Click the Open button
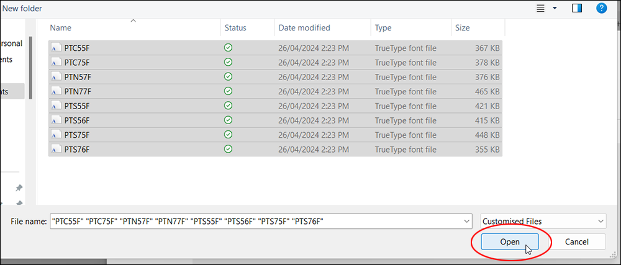The height and width of the screenshot is (265, 621). (510, 241)
